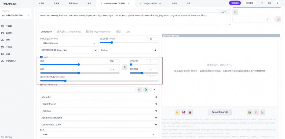Open the user account avatar icon

click(x=277, y=3)
